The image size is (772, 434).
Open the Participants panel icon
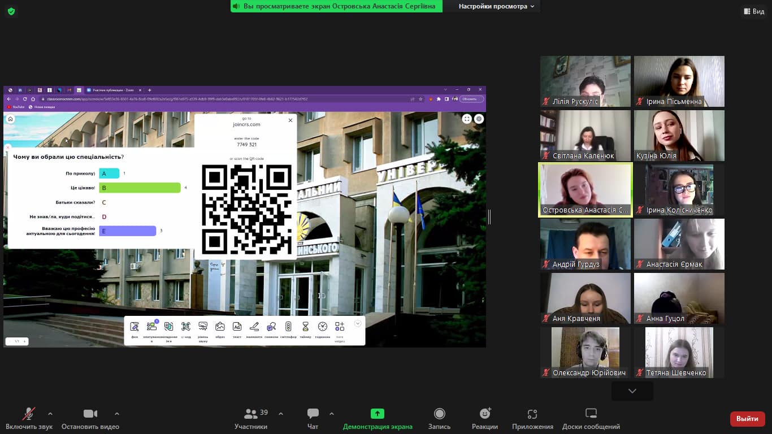click(x=251, y=414)
